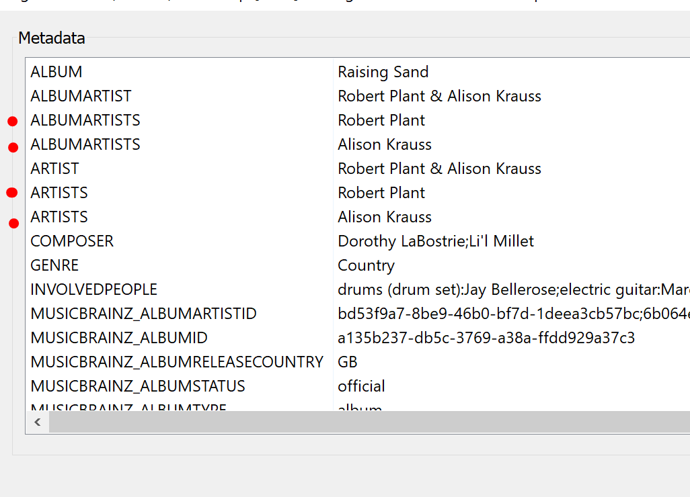Click the horizontal scrollbar thumb of the metadata list
The height and width of the screenshot is (497, 690).
pos(369,422)
